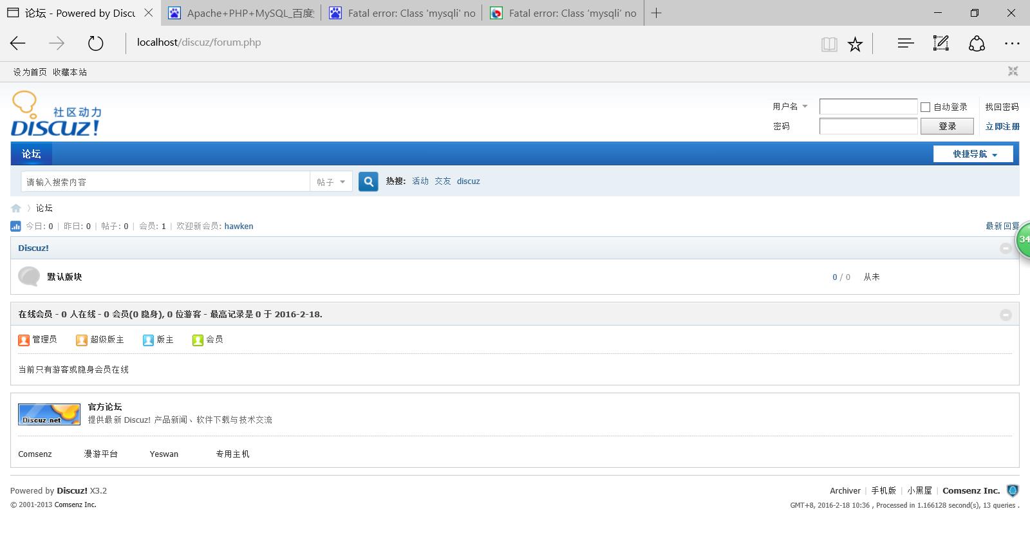The height and width of the screenshot is (547, 1030).
Task: Click 立即注册 link
Action: pyautogui.click(x=1002, y=126)
